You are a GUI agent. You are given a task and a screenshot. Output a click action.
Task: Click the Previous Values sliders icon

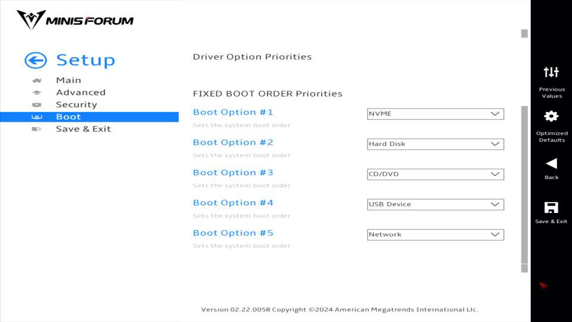click(551, 72)
